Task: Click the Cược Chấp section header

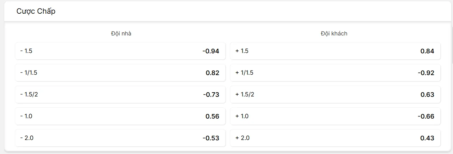Action: click(x=36, y=11)
